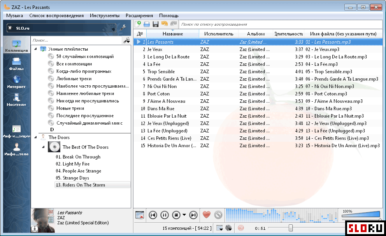Click the wrench icon beside the SLO.ru tab
Image resolution: width=386 pixels, height=236 pixels.
(x=123, y=28)
